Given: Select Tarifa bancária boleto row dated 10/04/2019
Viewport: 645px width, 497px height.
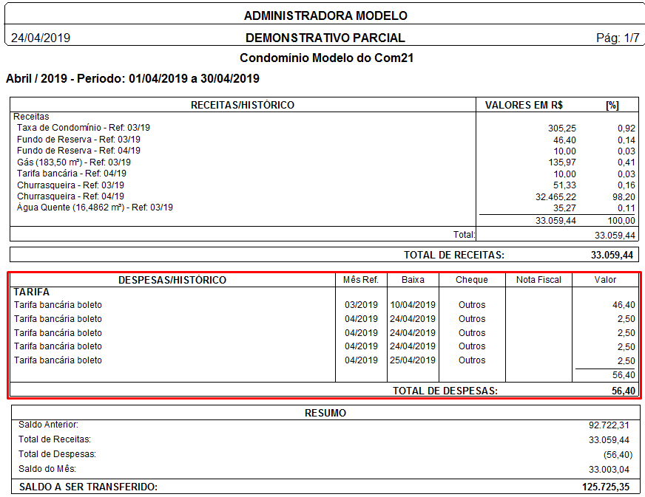Looking at the screenshot, I should [x=324, y=305].
